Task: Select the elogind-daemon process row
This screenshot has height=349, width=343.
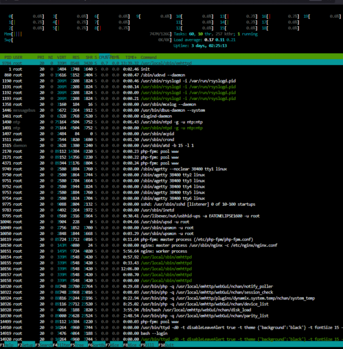Action: (171, 116)
